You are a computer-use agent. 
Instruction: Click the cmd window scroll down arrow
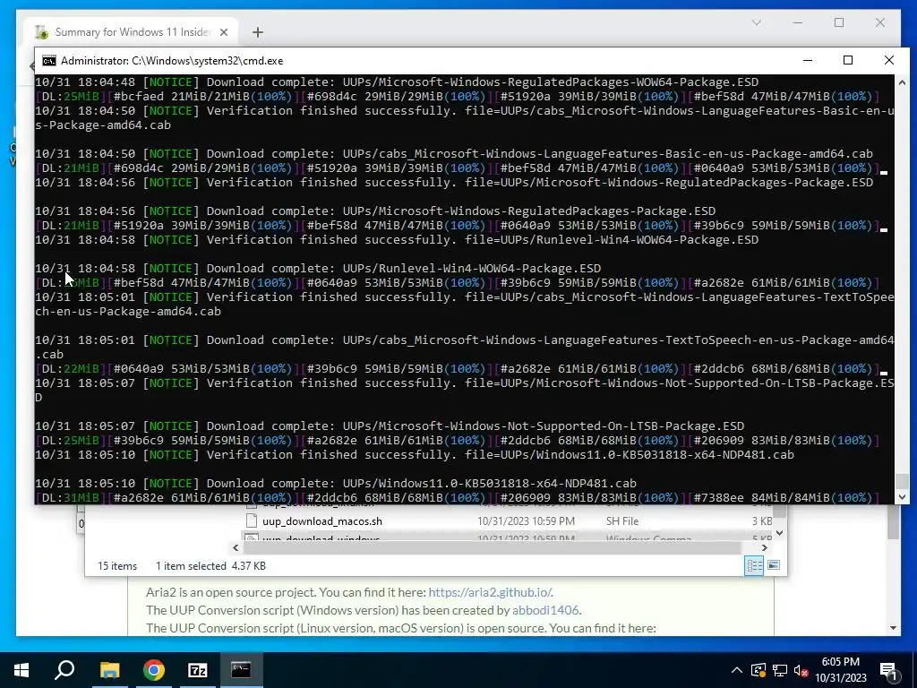tap(903, 497)
